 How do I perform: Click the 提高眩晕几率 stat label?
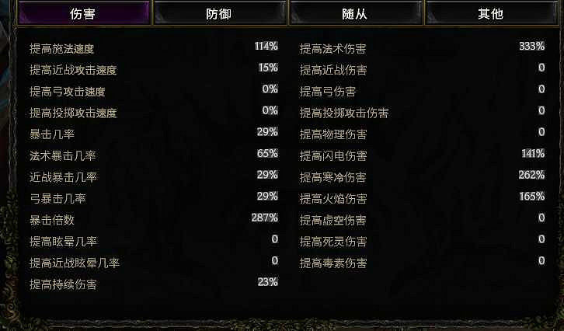click(x=63, y=242)
